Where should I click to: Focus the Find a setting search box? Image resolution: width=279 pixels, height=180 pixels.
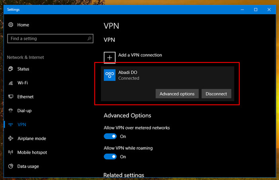coord(50,39)
